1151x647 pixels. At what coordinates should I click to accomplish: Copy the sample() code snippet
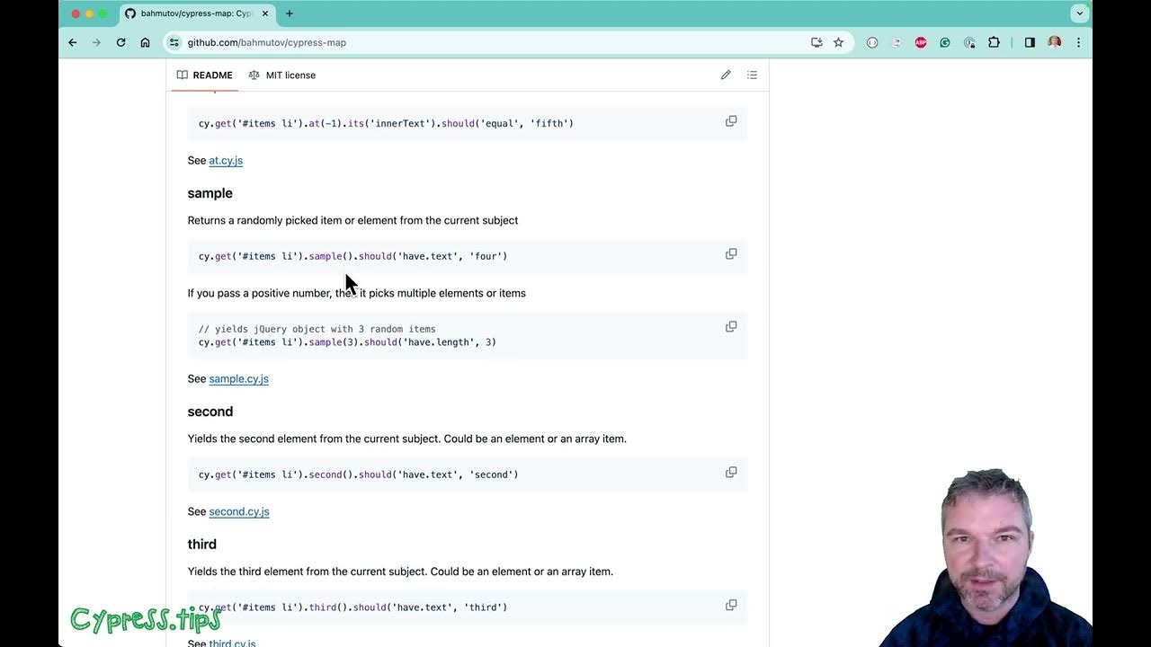pos(731,254)
